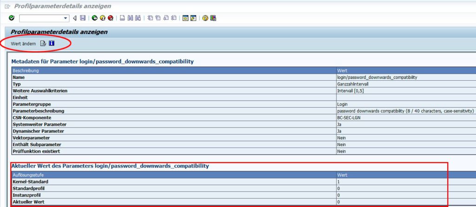The image size is (476, 207).
Task: Select the Enthält Subparameter row label
Action: (x=37, y=144)
